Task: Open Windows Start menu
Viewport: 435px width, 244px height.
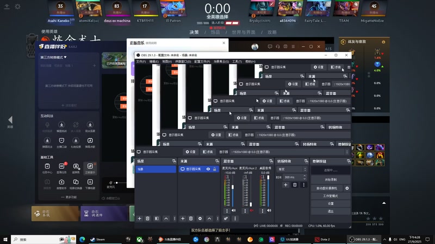Action: 5,239
